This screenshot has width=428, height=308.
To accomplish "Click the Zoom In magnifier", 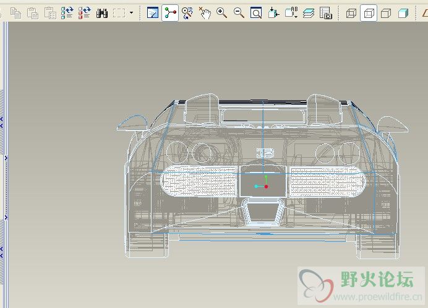I will point(221,13).
